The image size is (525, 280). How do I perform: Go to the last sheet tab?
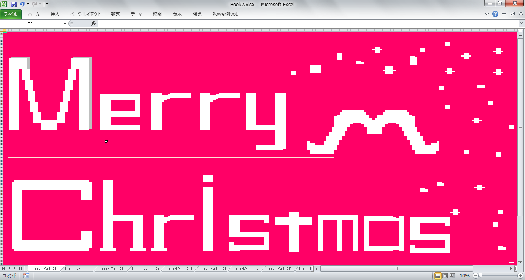tap(20, 268)
